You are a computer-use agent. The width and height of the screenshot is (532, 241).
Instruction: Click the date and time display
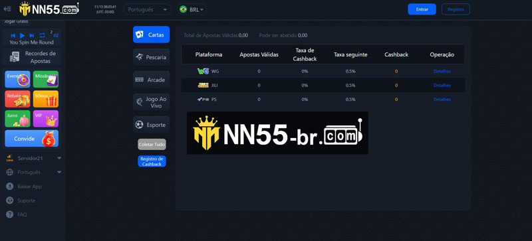click(x=105, y=9)
